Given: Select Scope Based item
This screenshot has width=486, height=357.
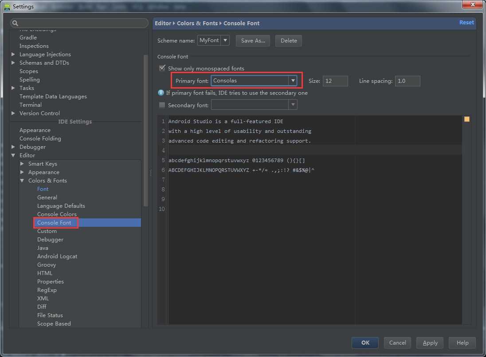Looking at the screenshot, I should (x=54, y=324).
